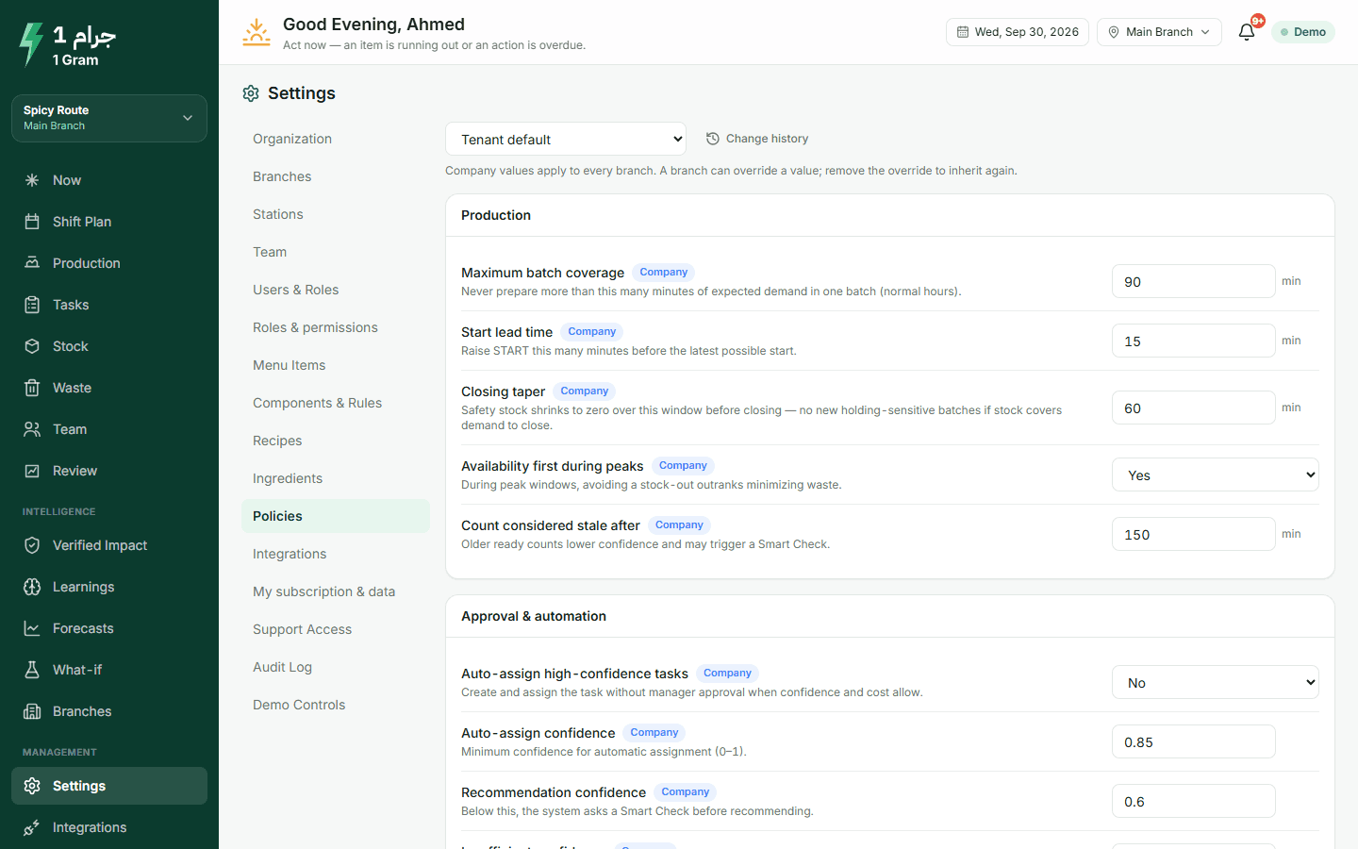Click the Team people icon in sidebar
Image resolution: width=1358 pixels, height=849 pixels.
32,429
